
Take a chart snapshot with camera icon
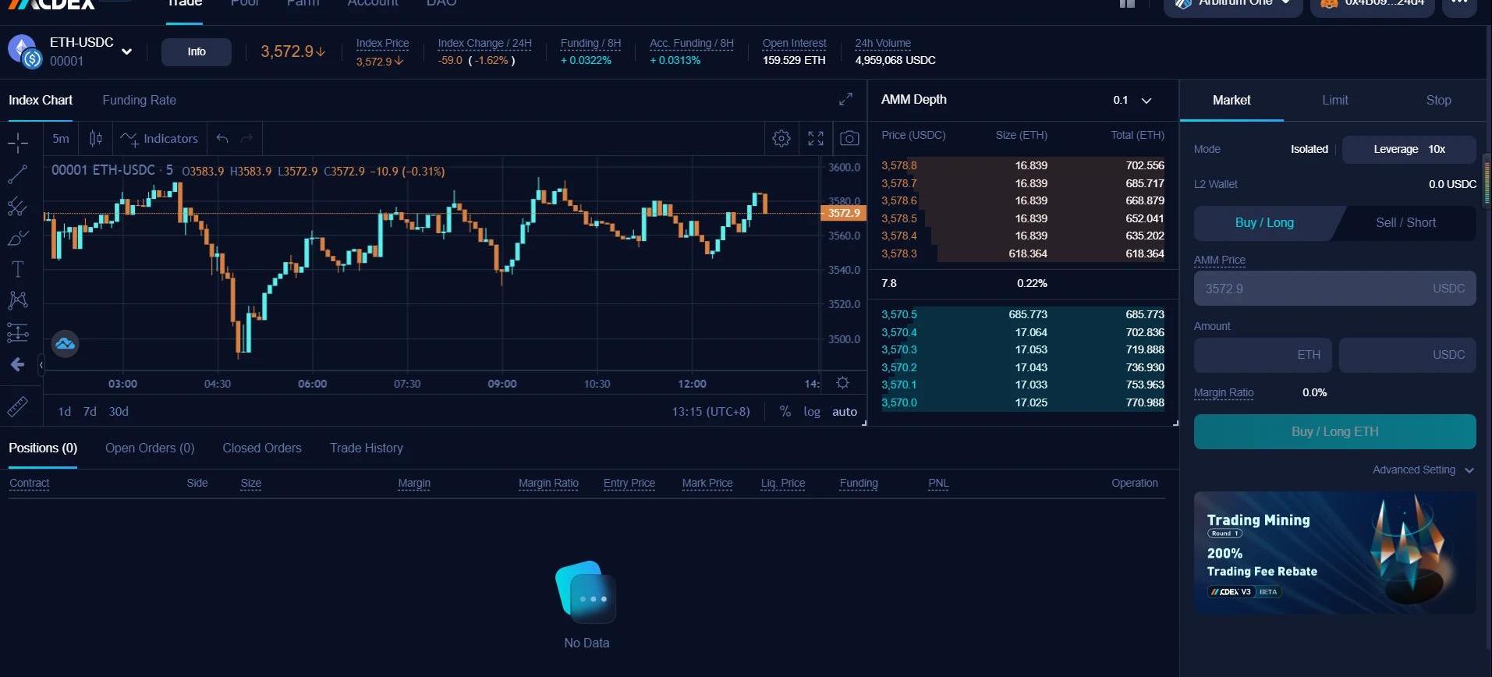pos(849,139)
